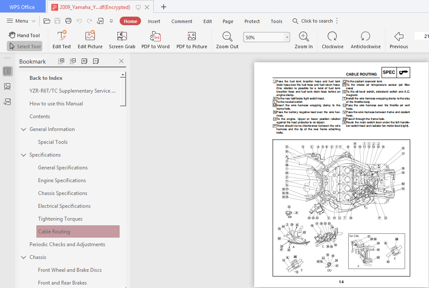
Task: Collapse all bookmarks icon
Action: tap(73, 61)
